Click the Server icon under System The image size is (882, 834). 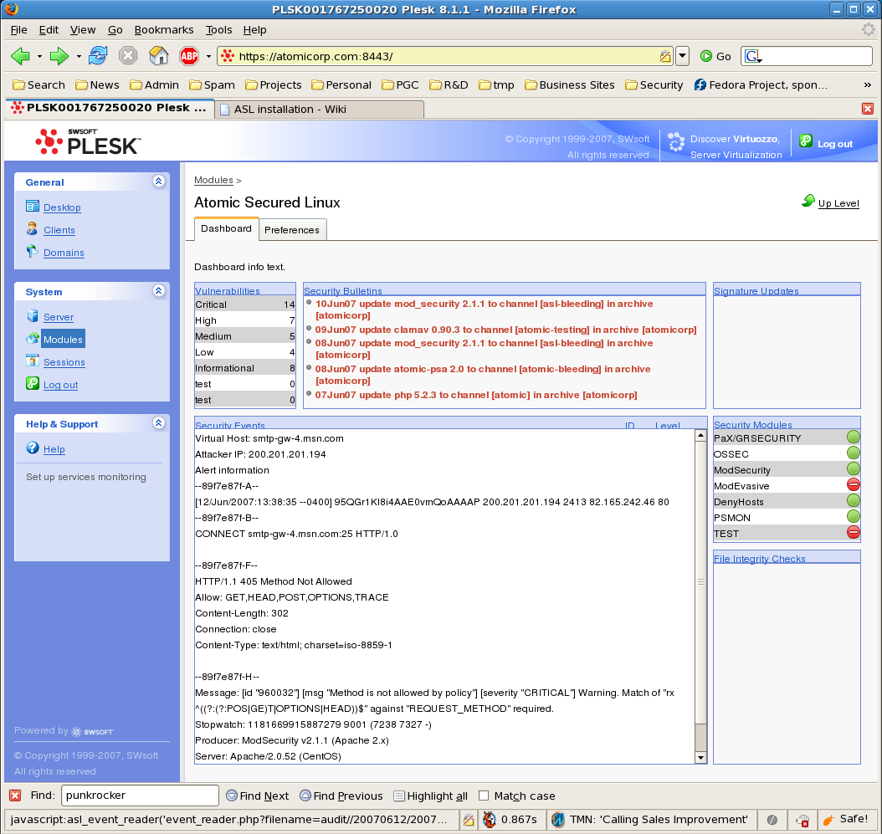tap(33, 316)
